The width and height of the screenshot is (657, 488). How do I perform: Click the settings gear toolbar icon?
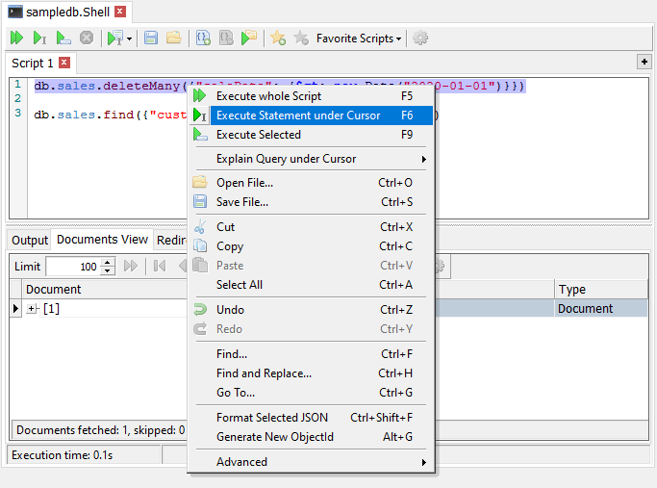point(420,39)
